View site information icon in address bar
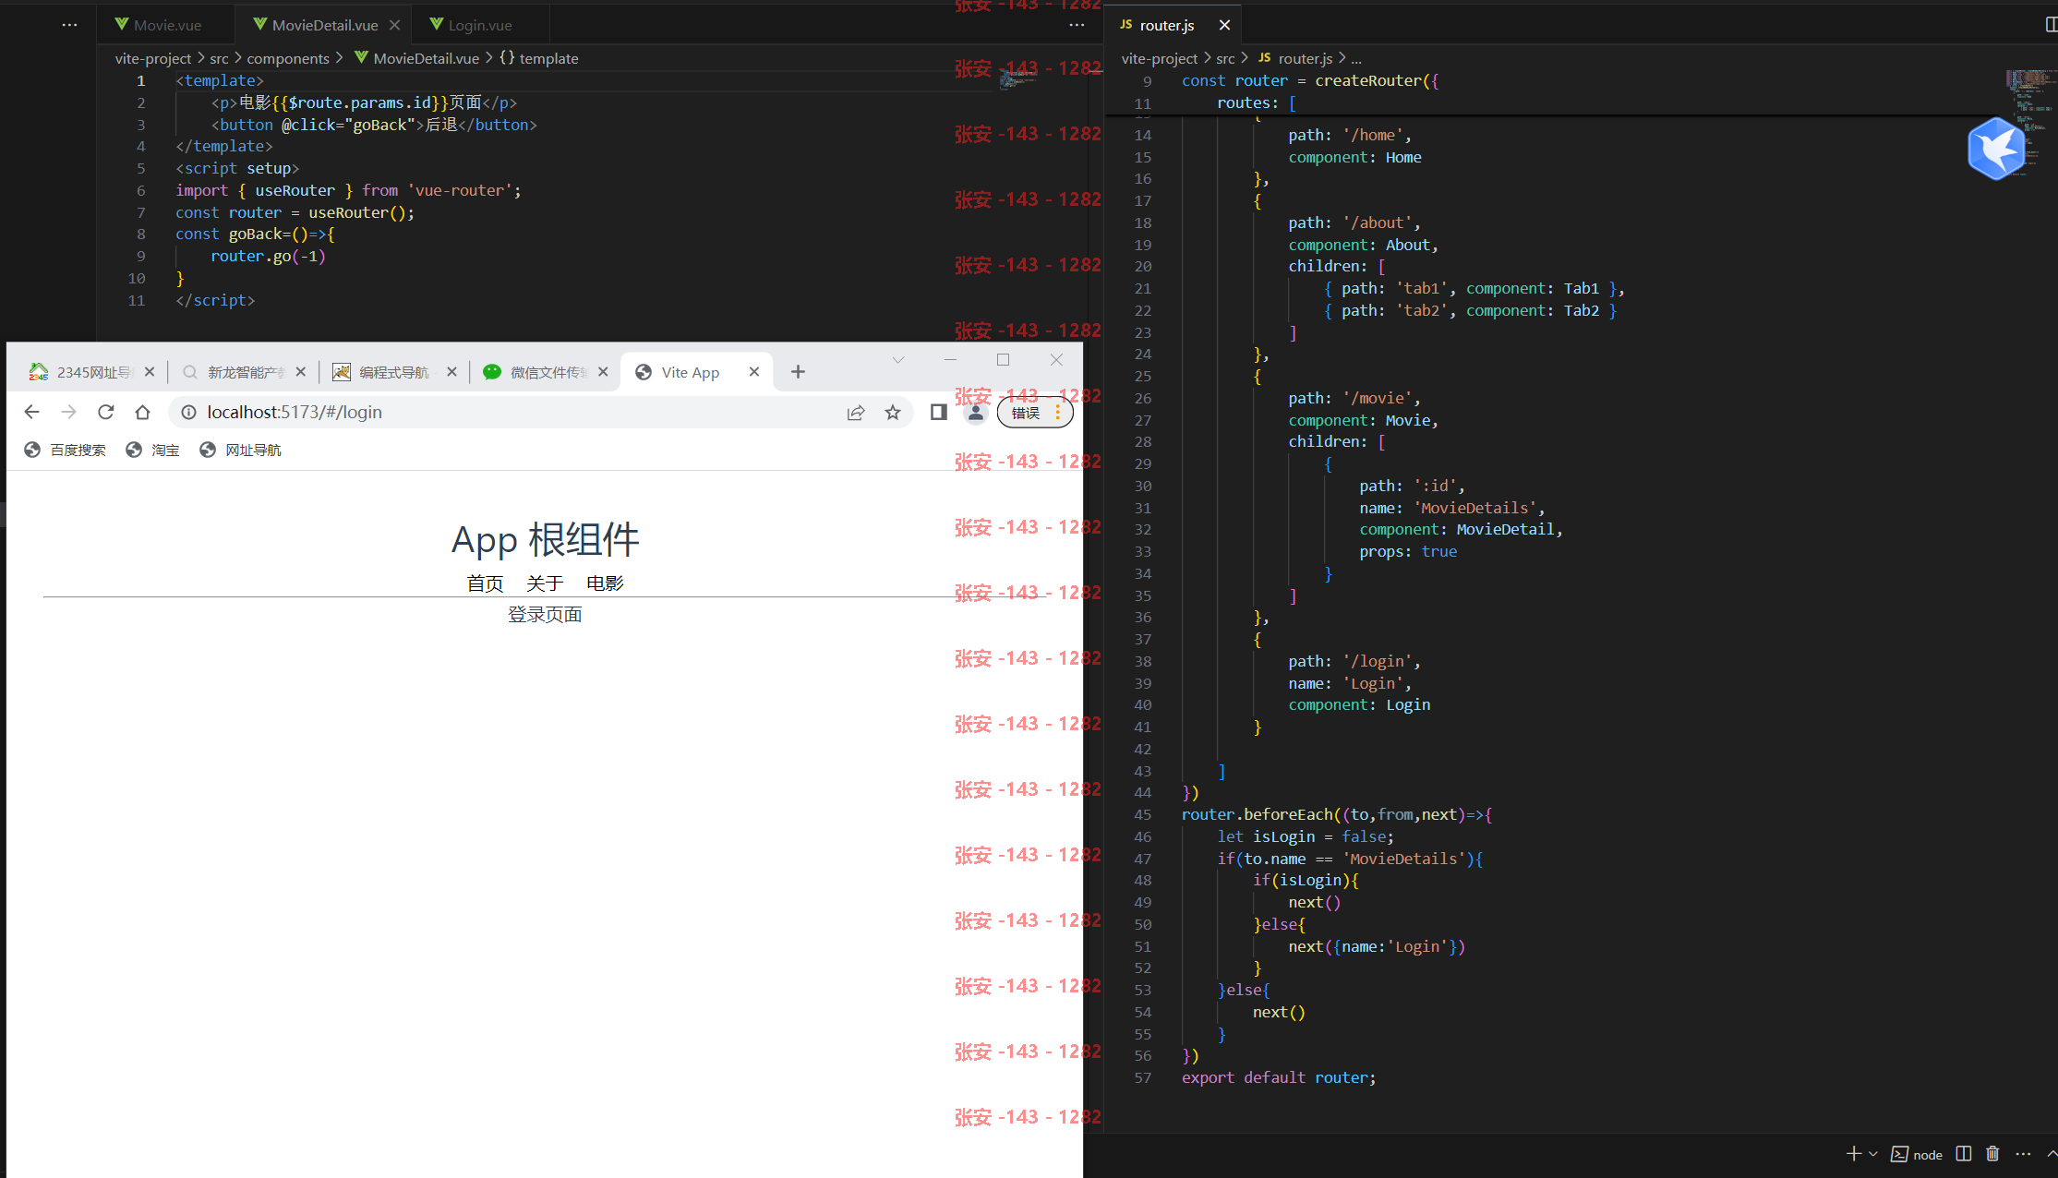The width and height of the screenshot is (2058, 1178). click(x=188, y=412)
